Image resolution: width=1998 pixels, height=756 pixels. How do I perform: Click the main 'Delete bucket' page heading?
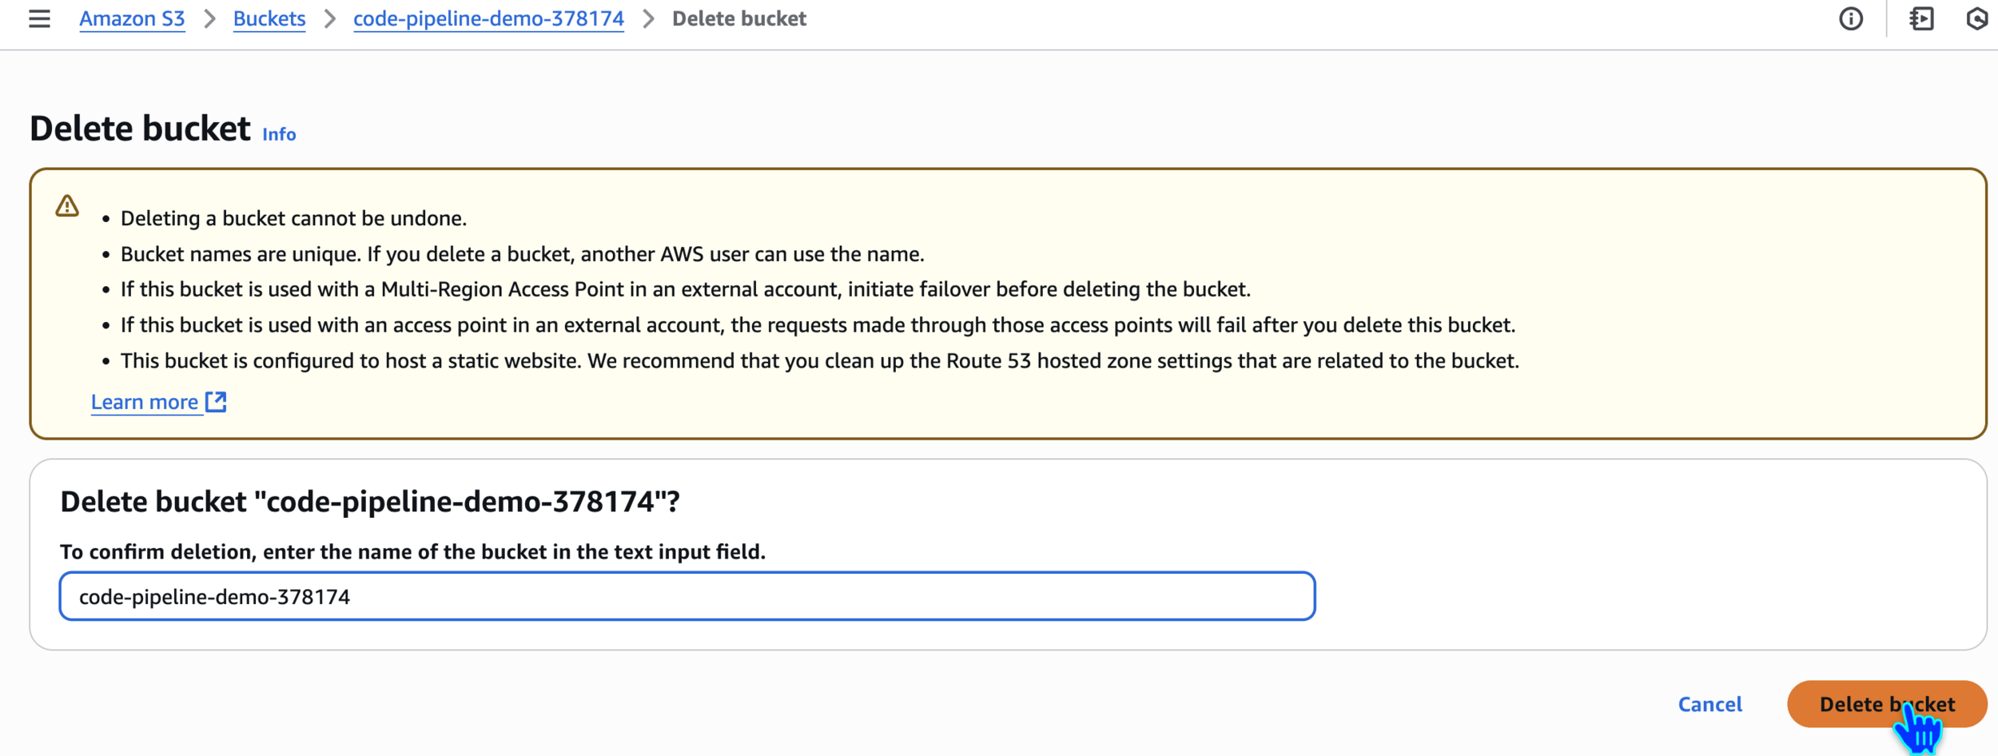tap(140, 128)
